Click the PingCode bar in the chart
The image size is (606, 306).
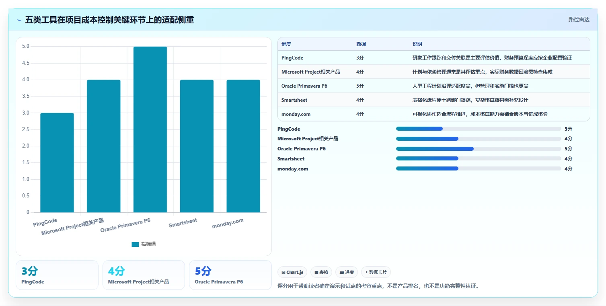pos(57,162)
